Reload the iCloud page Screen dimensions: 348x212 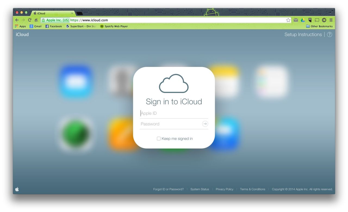(30, 20)
